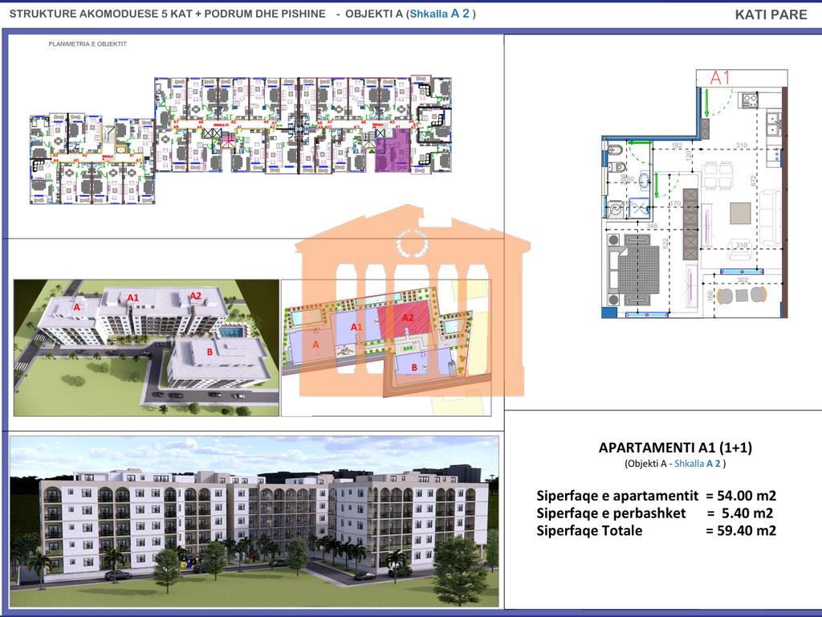
Task: Click the wardrobe unit between bedroom and living room
Action: [690, 224]
